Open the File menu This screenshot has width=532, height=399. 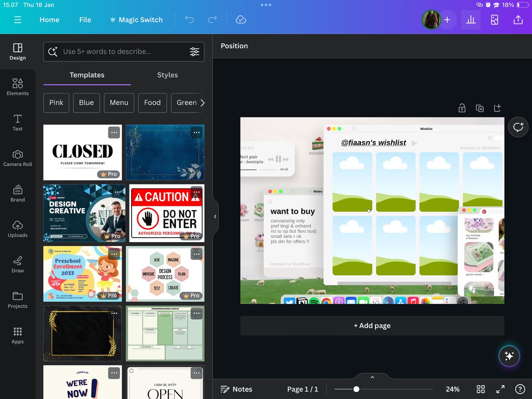[85, 20]
